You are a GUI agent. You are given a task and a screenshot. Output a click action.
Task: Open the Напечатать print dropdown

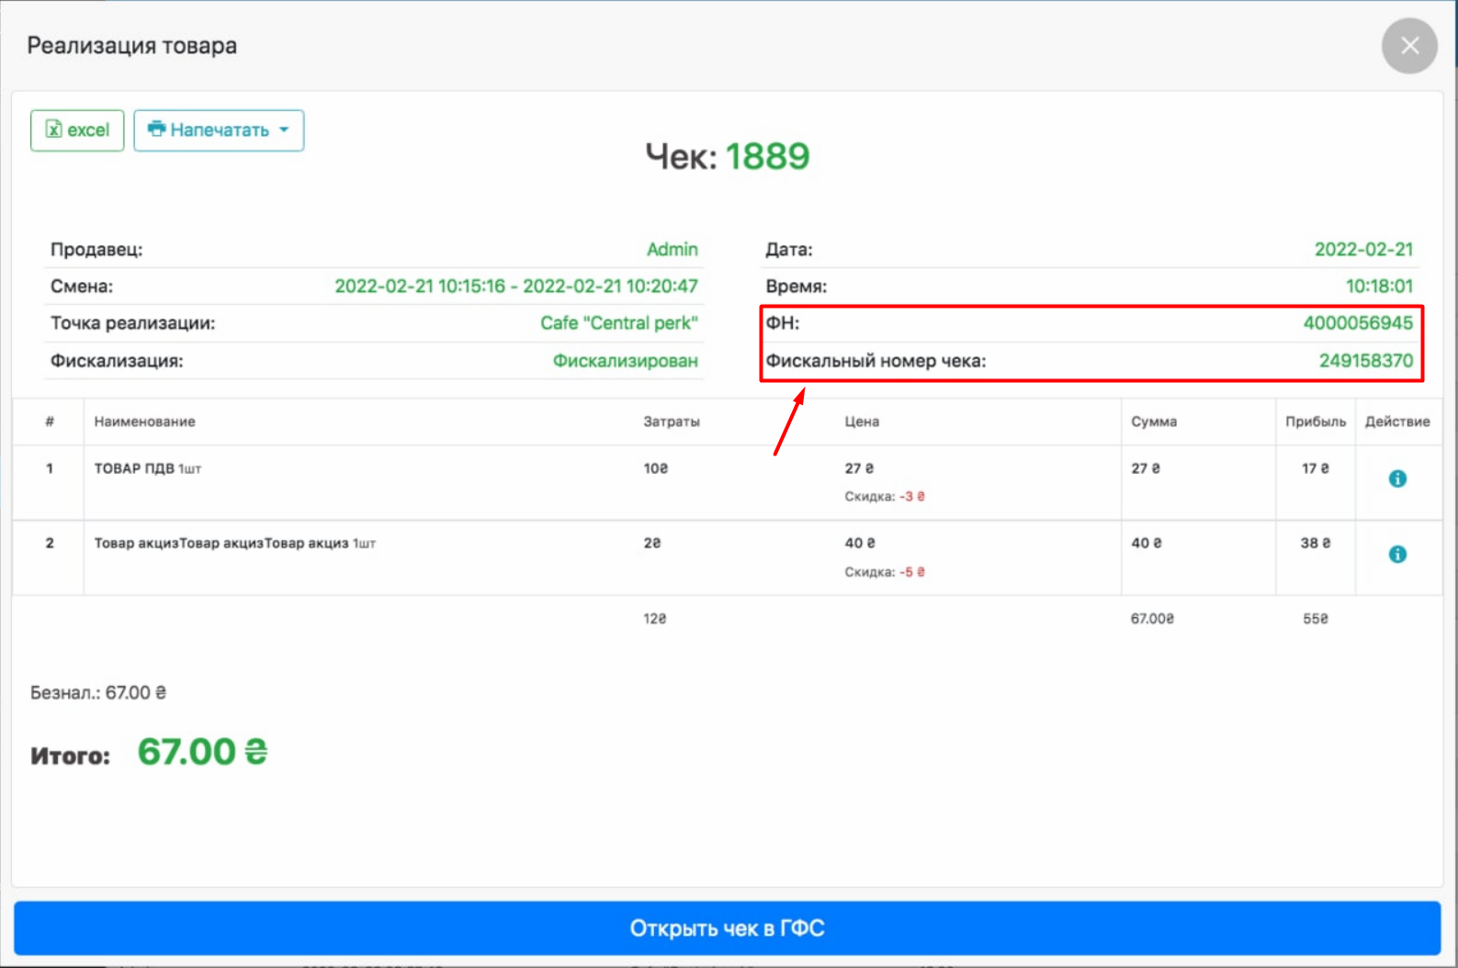(219, 130)
